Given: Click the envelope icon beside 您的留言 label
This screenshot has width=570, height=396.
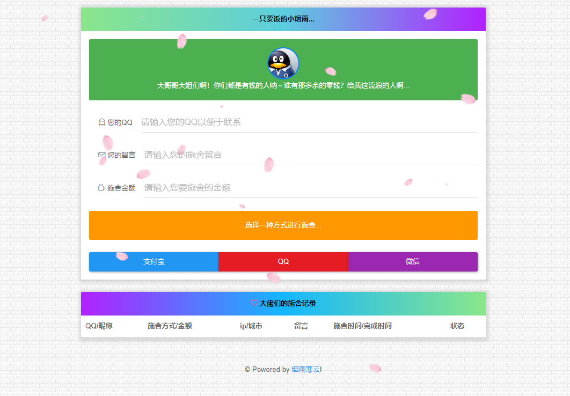Looking at the screenshot, I should 101,155.
